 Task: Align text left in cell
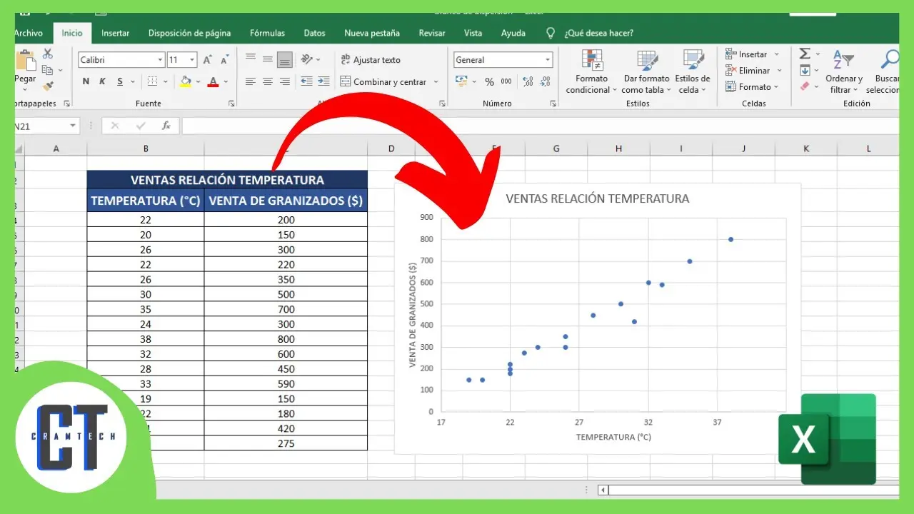(x=251, y=81)
